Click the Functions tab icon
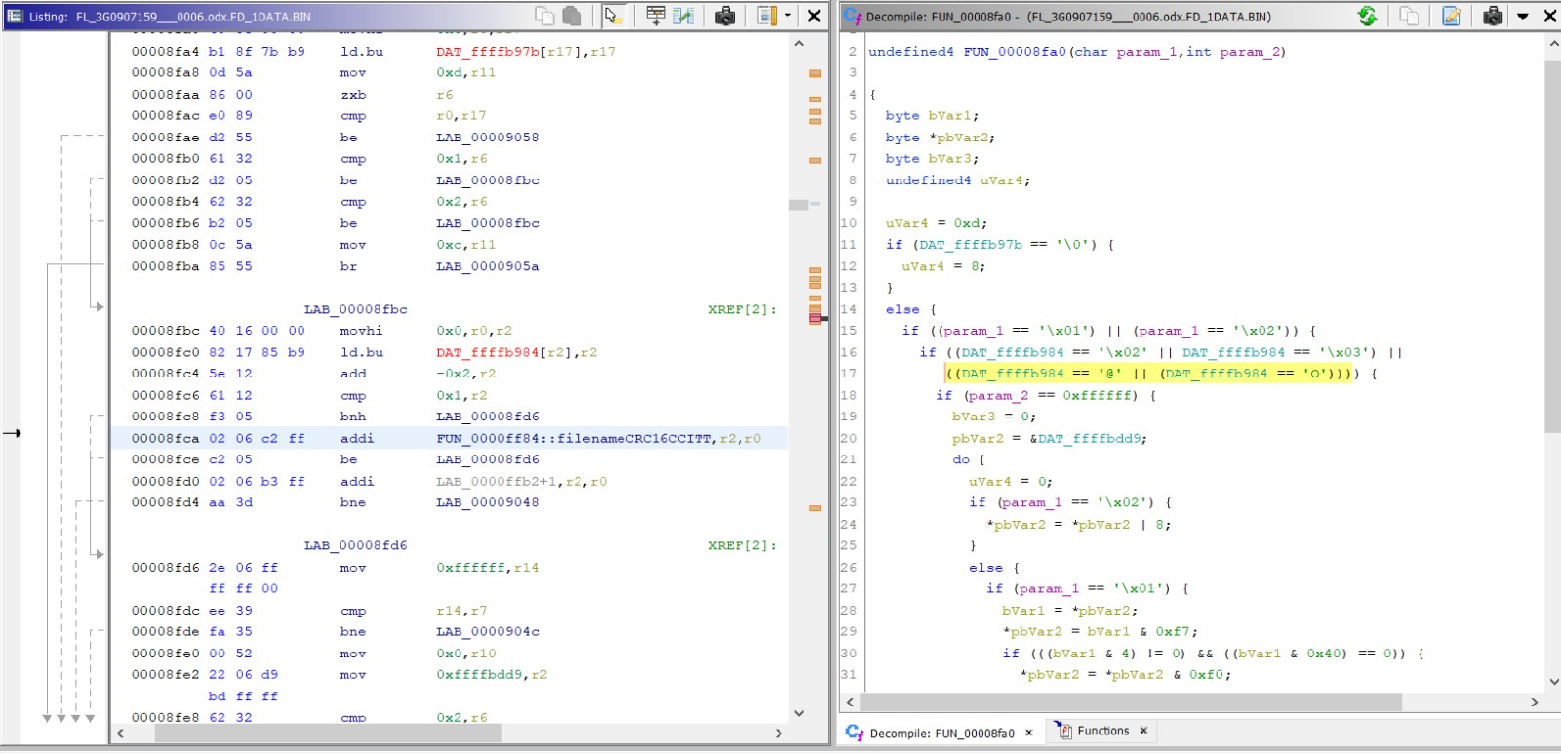This screenshot has width=1561, height=754. pyautogui.click(x=1064, y=731)
